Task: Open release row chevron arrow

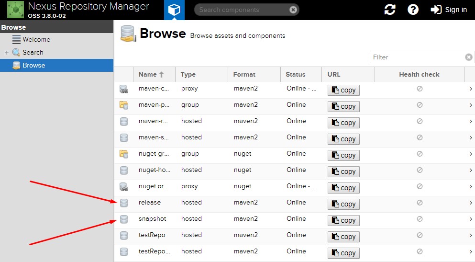Action: [471, 203]
